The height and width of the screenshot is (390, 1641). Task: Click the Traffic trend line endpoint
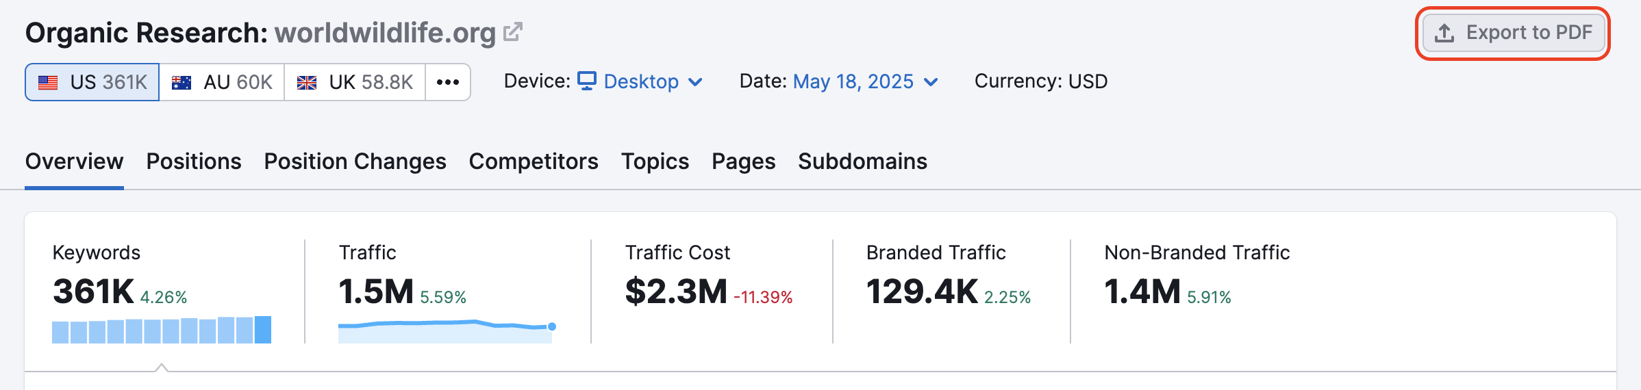point(552,326)
